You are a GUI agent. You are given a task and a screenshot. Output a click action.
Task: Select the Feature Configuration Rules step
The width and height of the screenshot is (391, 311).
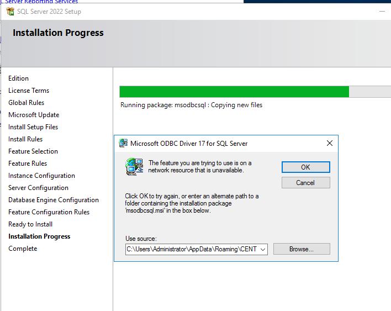pos(49,212)
